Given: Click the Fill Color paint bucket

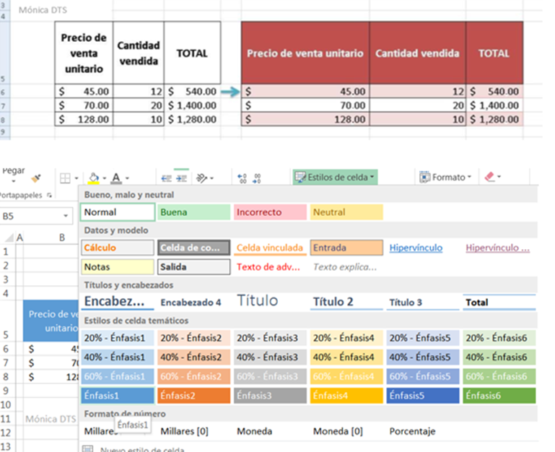Looking at the screenshot, I should (93, 178).
